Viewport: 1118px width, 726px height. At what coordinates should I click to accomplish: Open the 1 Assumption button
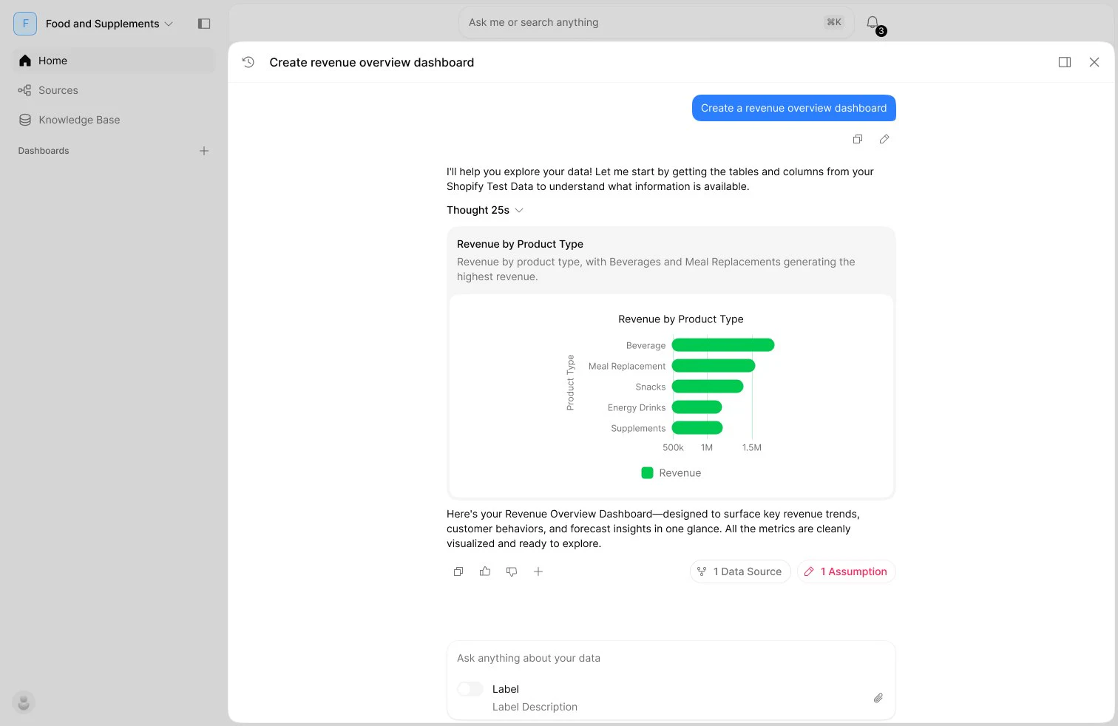coord(847,571)
